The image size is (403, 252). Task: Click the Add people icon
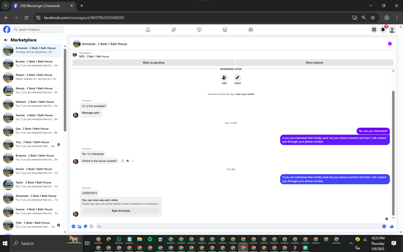[224, 78]
